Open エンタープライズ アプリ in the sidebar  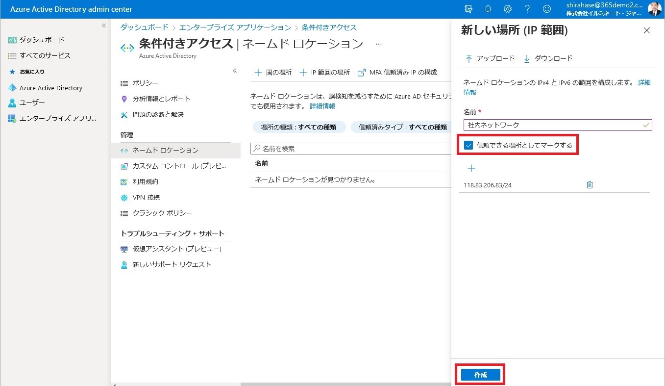coord(52,119)
